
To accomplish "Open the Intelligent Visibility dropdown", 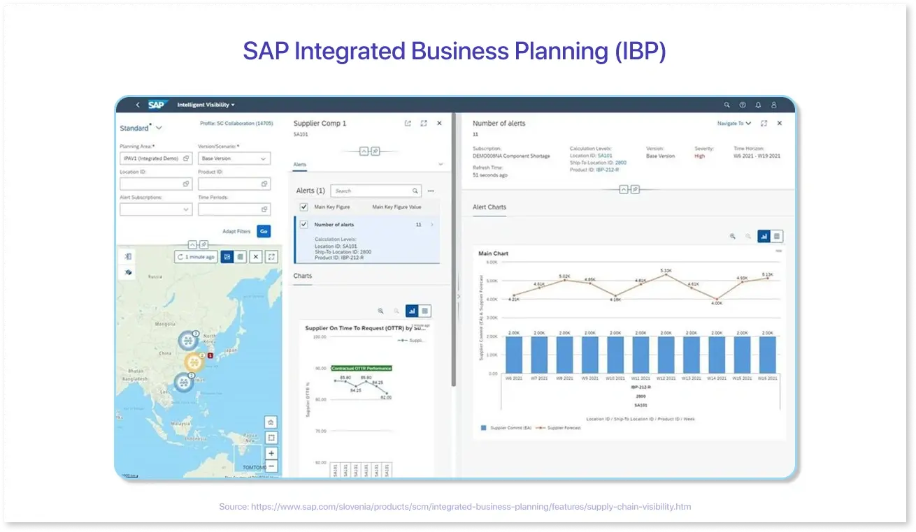I will [x=206, y=105].
